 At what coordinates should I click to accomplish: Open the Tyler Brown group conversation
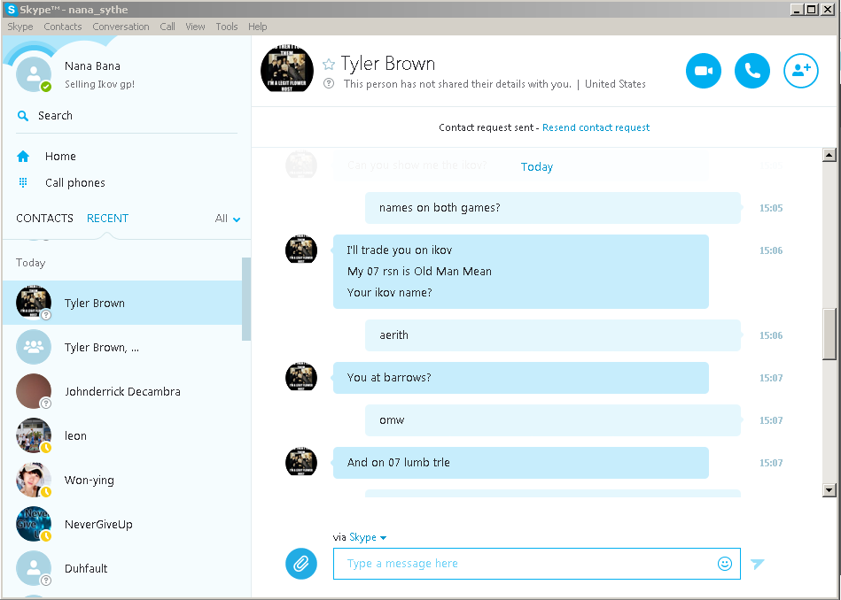coord(122,347)
